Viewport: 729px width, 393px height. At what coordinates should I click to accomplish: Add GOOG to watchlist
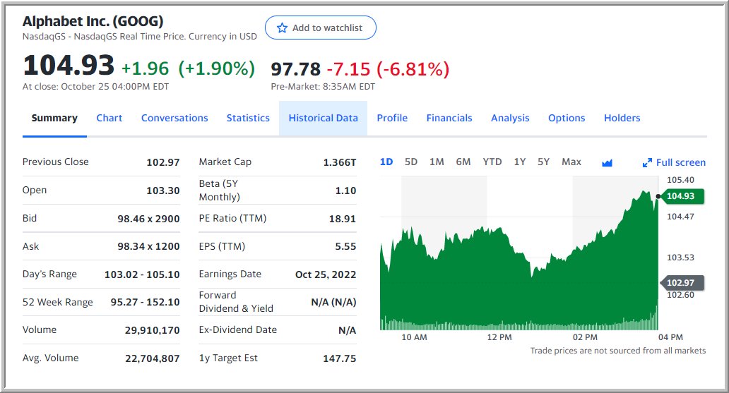point(320,28)
